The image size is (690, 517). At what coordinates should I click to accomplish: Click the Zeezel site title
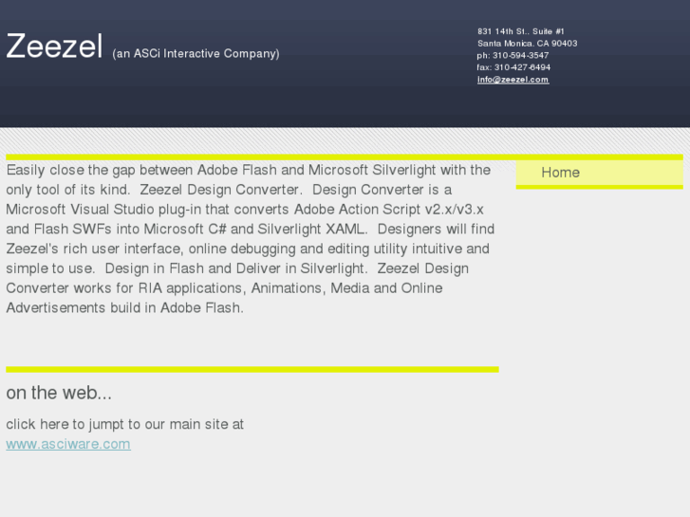54,46
